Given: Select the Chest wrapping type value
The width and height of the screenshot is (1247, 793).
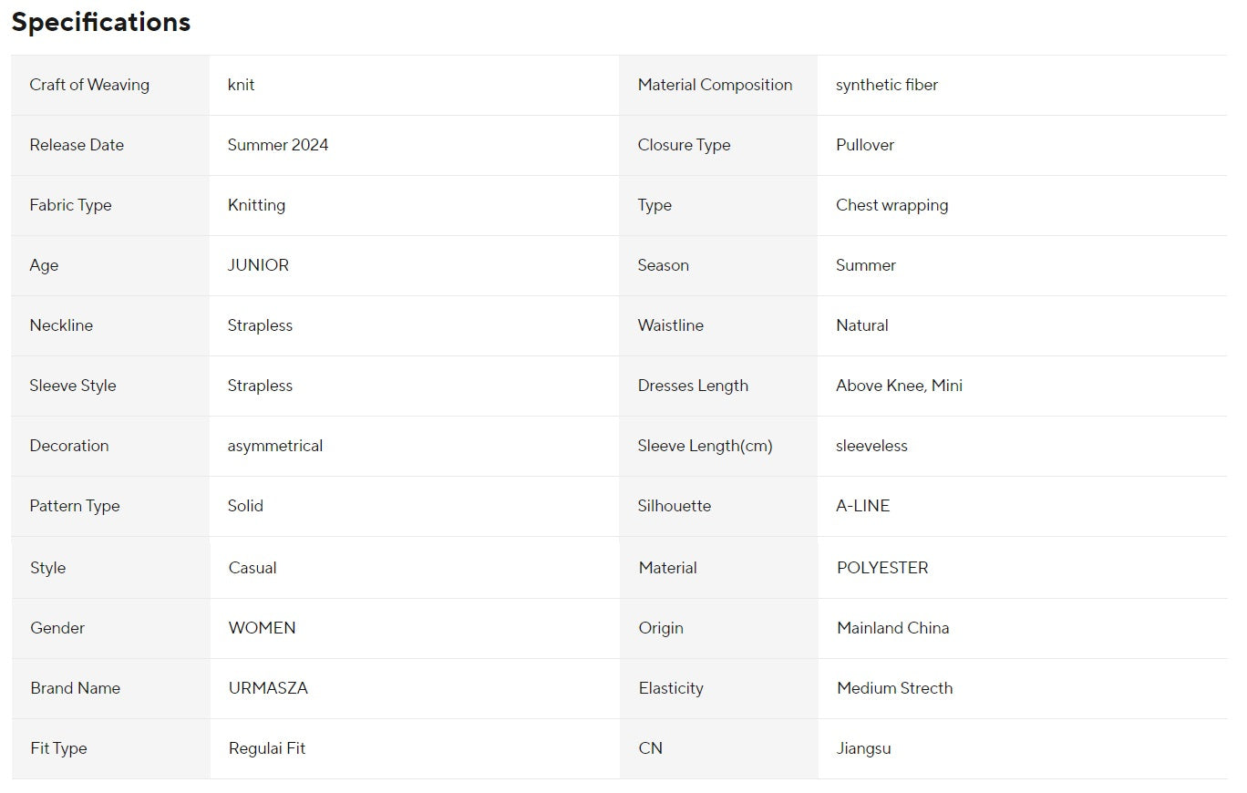Looking at the screenshot, I should coord(891,205).
